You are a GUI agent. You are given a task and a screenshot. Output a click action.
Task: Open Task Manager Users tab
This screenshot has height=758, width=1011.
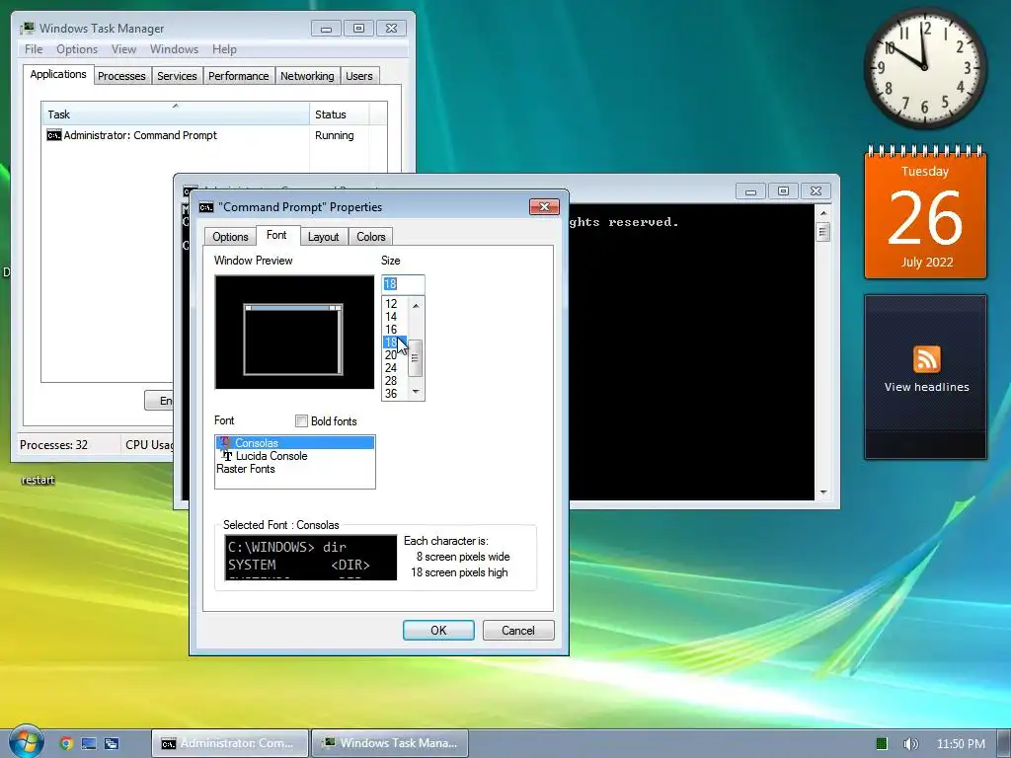coord(359,76)
